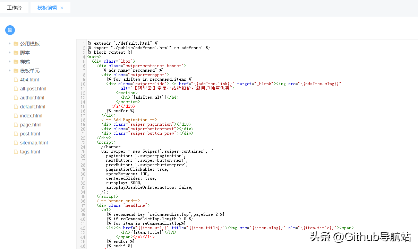Screen dimensions: 418x249
Task: Click the ads name="recommend" line
Action: pos(133,70)
